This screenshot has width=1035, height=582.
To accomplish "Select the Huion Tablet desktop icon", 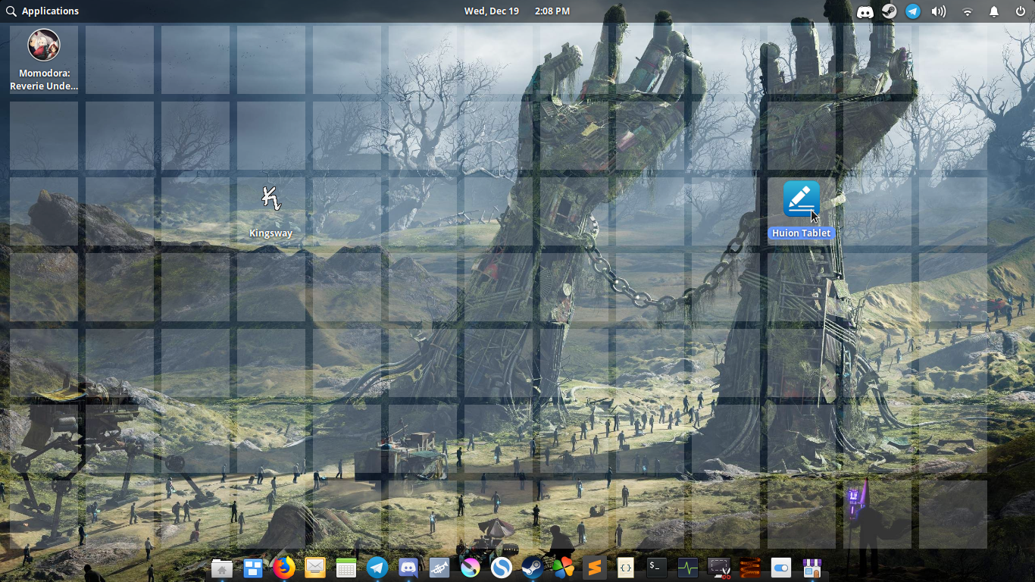I will 802,211.
